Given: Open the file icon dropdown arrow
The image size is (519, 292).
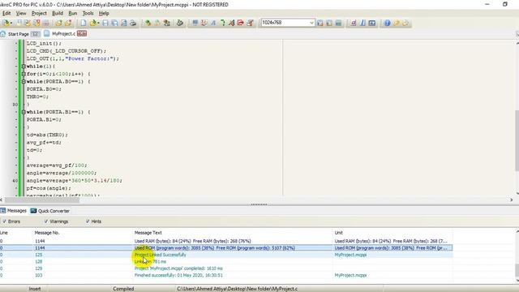Looking at the screenshot, I should 99,24.
